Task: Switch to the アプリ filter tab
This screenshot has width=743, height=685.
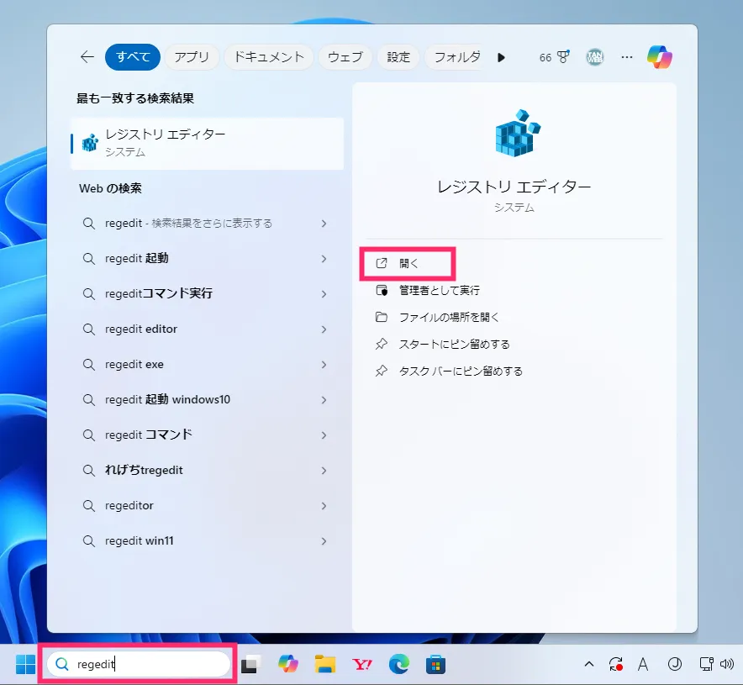Action: point(192,57)
